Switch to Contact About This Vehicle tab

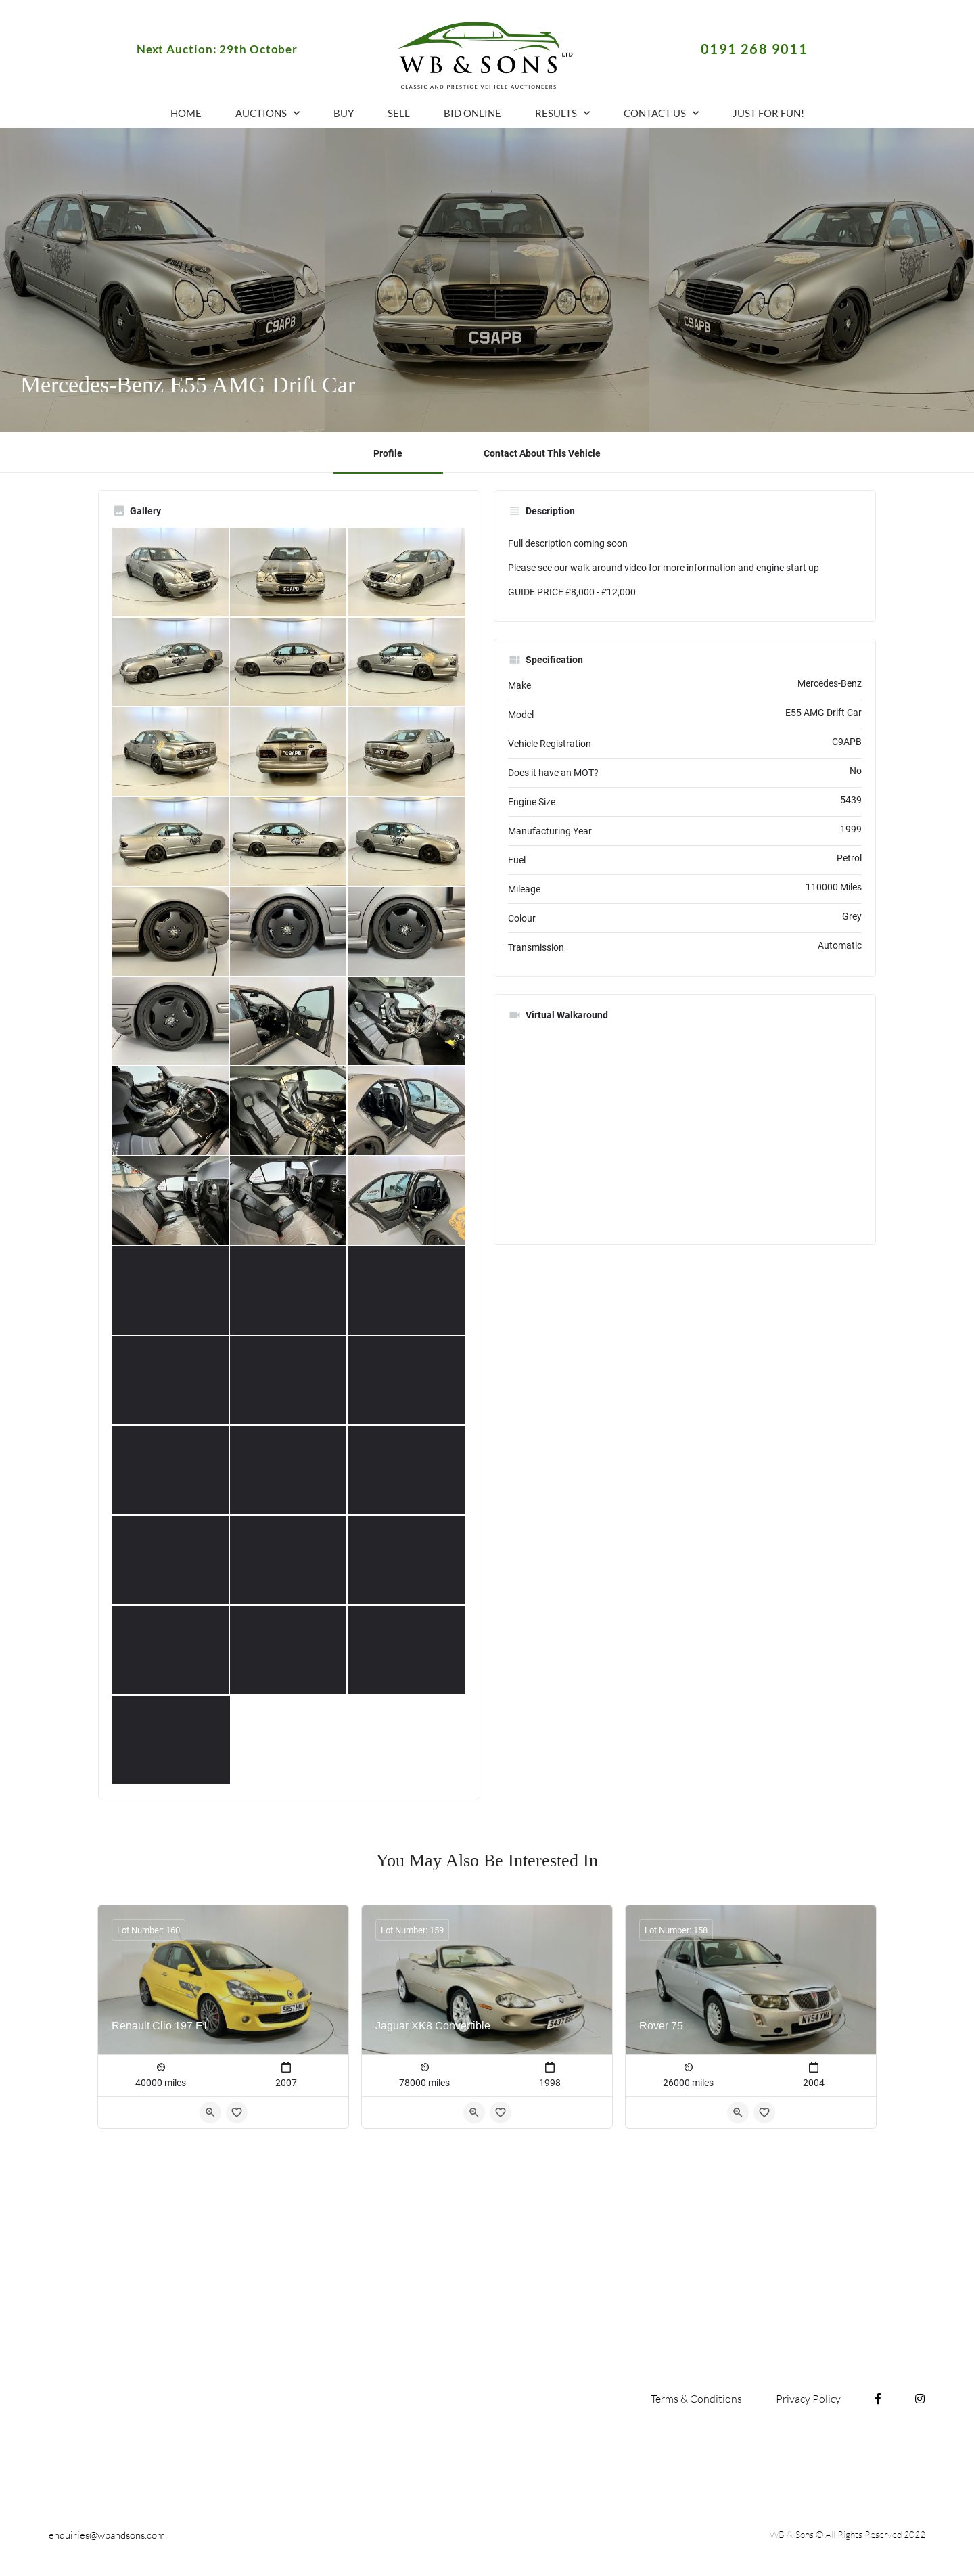pyautogui.click(x=542, y=453)
